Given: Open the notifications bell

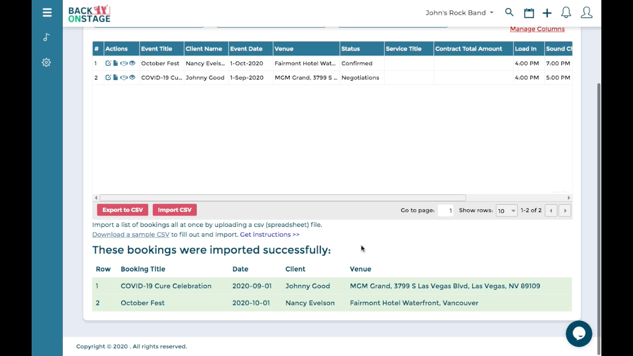Looking at the screenshot, I should click(566, 12).
